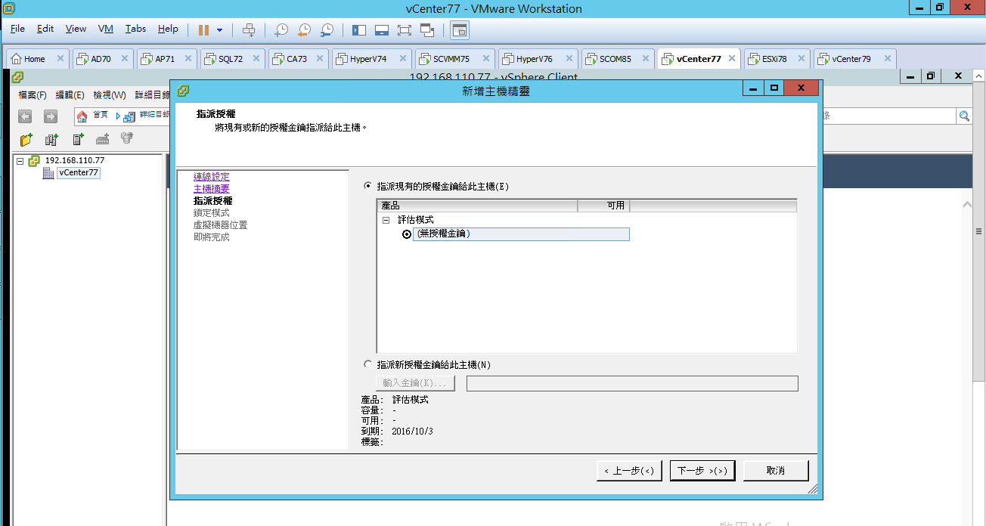The image size is (986, 526).
Task: Click the console view icon in VMware toolbar
Action: click(460, 29)
